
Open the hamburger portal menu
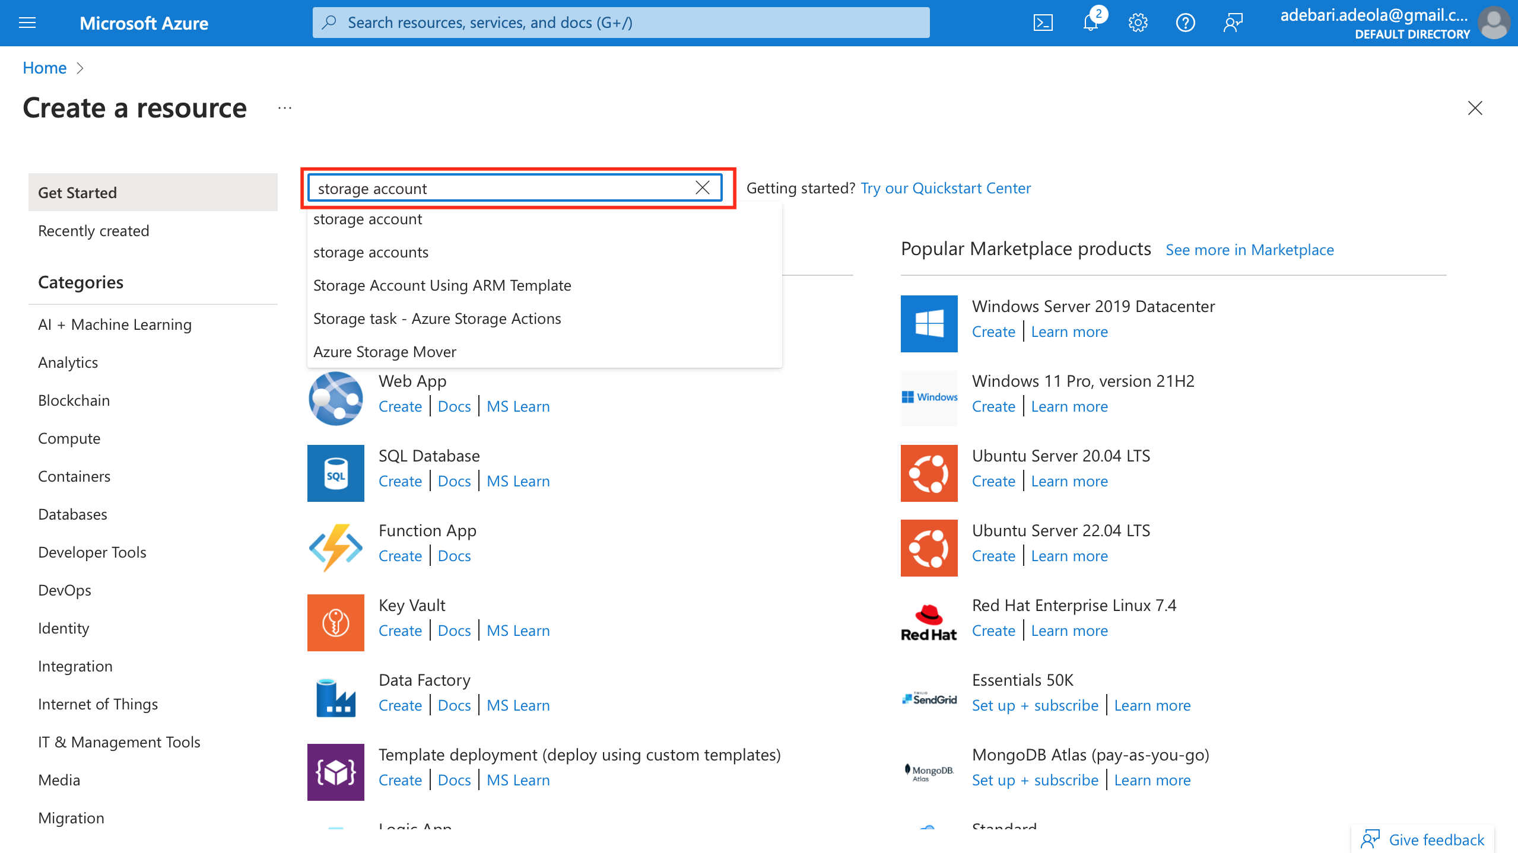(27, 23)
